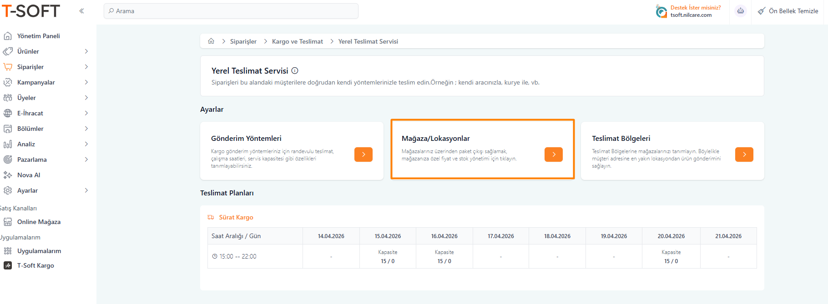The image size is (828, 304).
Task: Click the clock icon beside 15:00 -- 22:00
Action: (x=215, y=256)
